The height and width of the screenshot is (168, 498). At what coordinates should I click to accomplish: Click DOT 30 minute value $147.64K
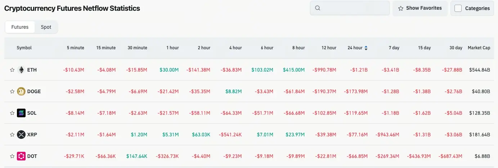pos(137,156)
